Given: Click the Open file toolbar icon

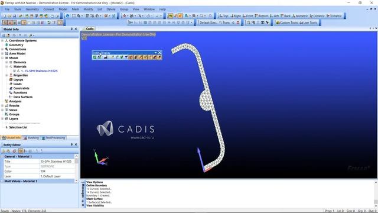Looking at the screenshot, I should (x=9, y=16).
